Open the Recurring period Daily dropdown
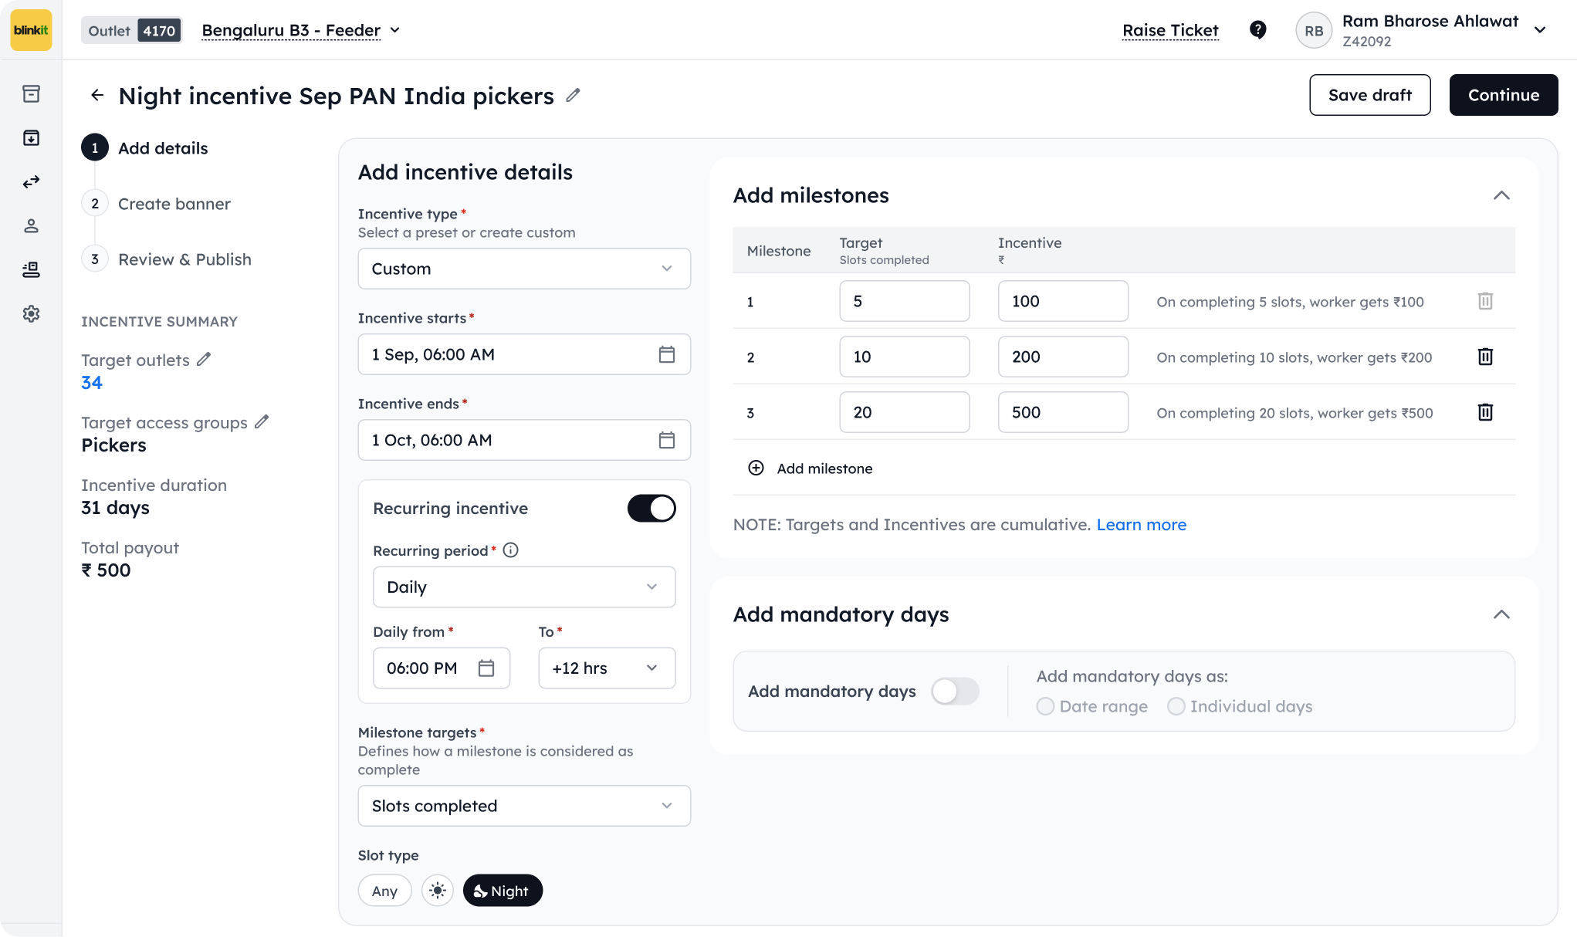 [524, 587]
